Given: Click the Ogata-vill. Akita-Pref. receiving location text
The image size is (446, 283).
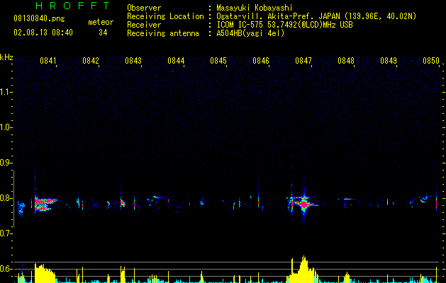Looking at the screenshot, I should [316, 16].
